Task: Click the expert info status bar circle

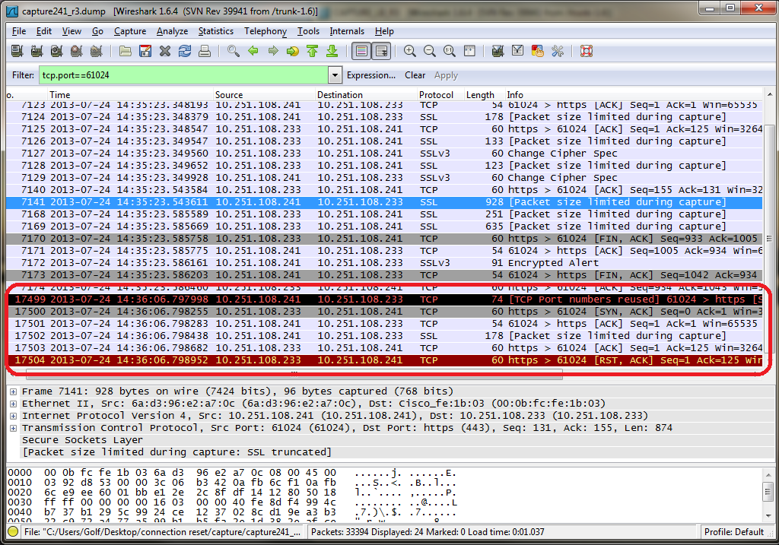Action: click(x=14, y=531)
